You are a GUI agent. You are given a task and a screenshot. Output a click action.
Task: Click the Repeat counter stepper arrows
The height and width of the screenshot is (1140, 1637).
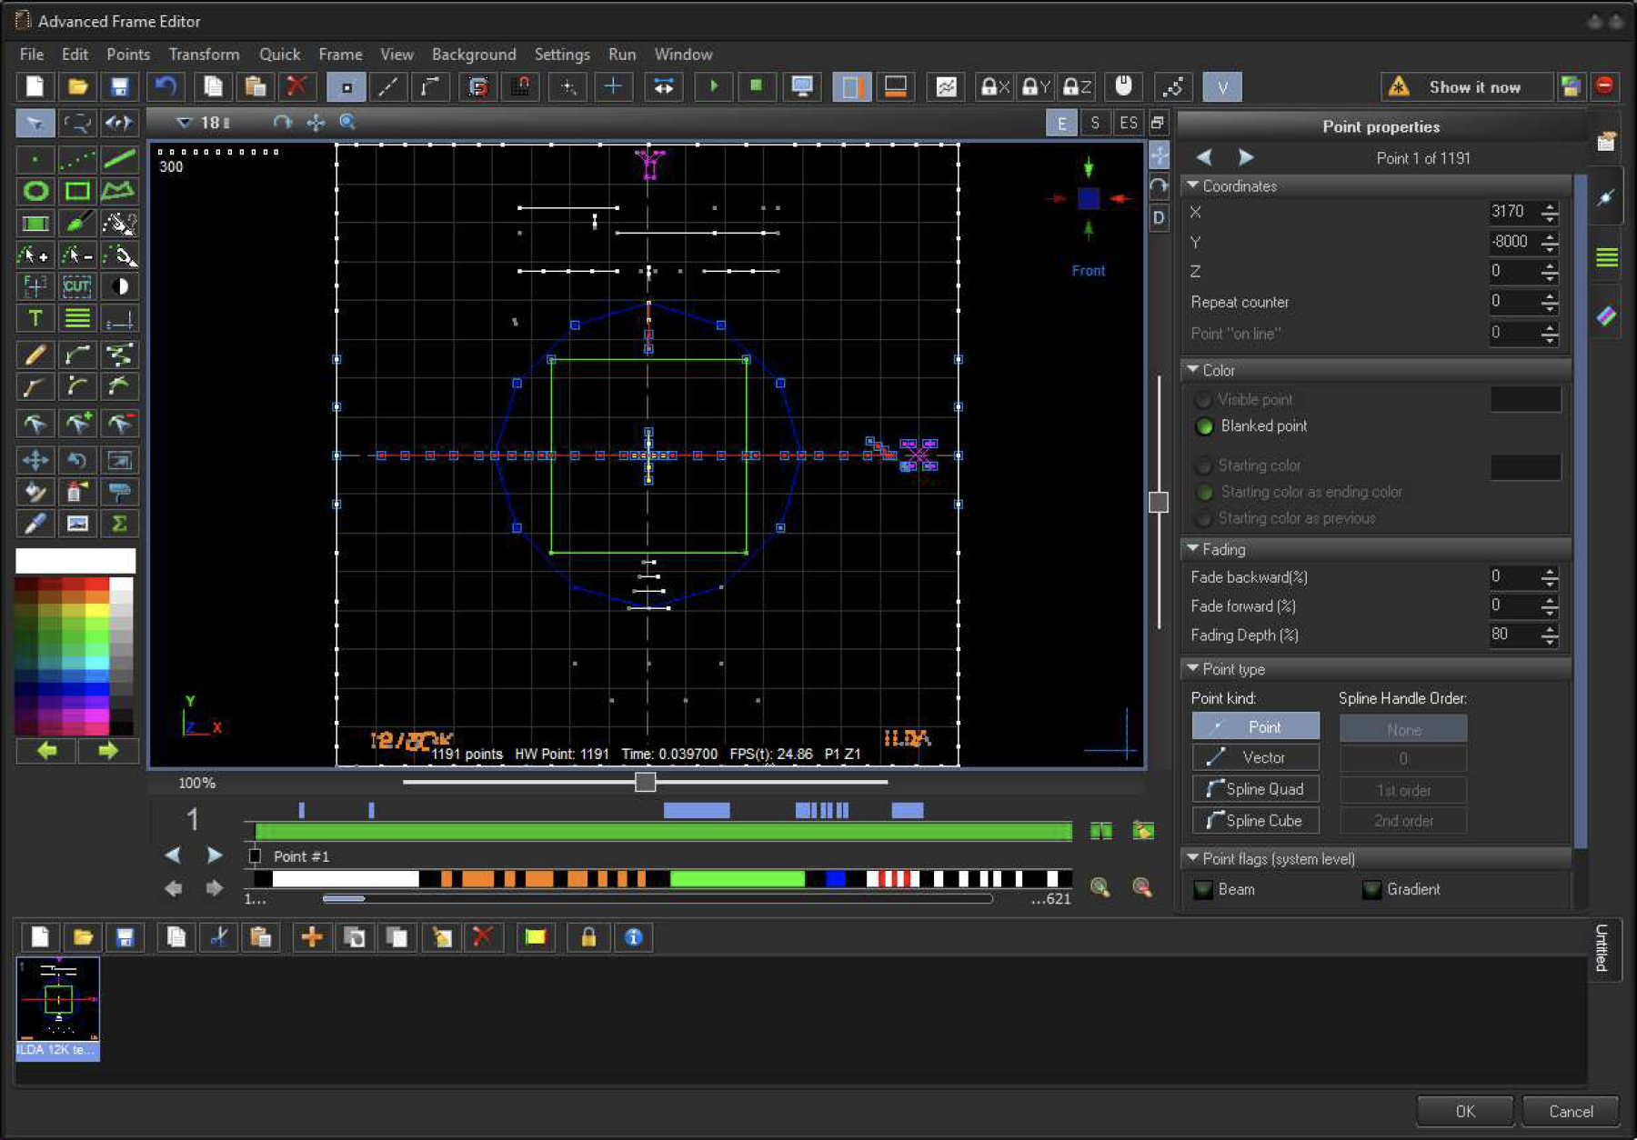click(x=1550, y=303)
